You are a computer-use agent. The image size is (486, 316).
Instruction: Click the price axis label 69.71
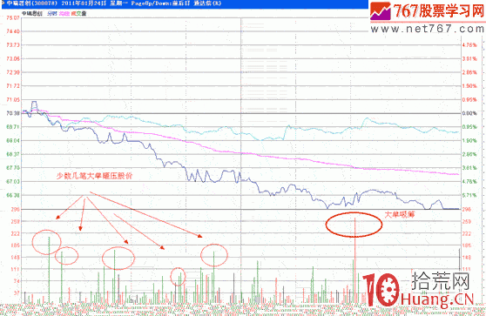[13, 127]
